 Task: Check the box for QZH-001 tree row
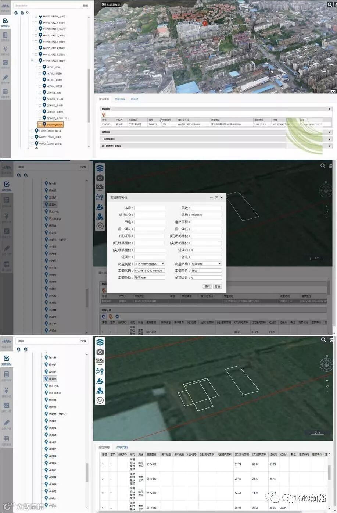[40, 93]
